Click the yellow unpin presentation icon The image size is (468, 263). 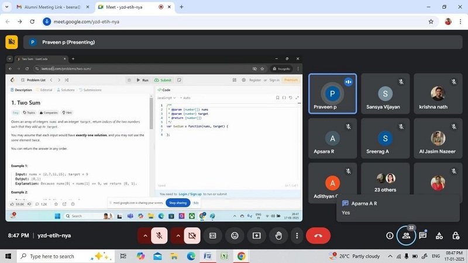pos(12,41)
